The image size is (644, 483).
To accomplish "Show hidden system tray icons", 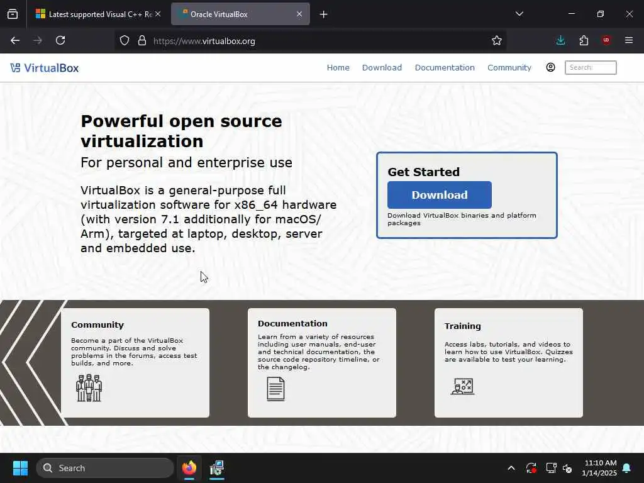I will pyautogui.click(x=511, y=468).
